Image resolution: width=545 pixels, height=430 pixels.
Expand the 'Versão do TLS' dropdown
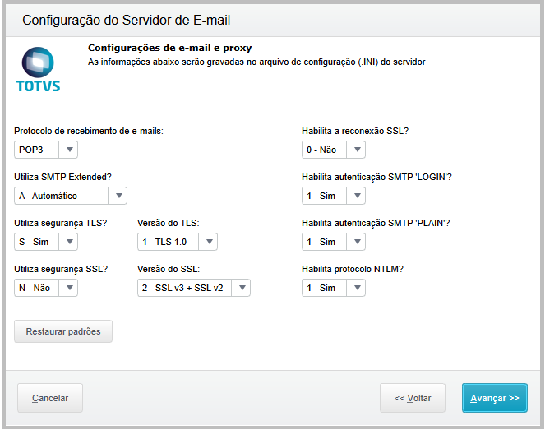click(178, 242)
